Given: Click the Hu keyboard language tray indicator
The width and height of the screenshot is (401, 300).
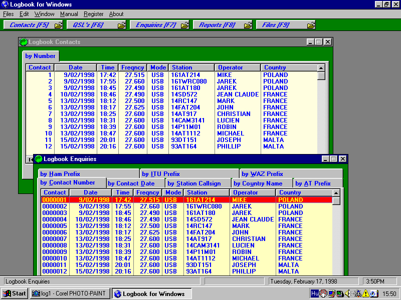Looking at the screenshot, I should (x=315, y=293).
